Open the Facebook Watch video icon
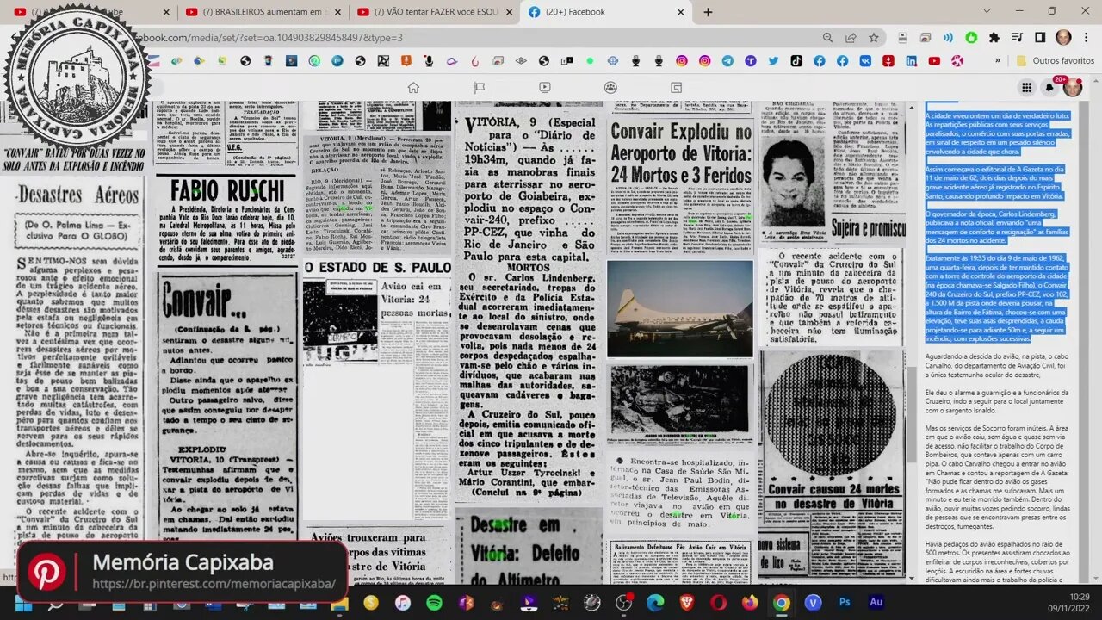This screenshot has width=1102, height=620. pyautogui.click(x=545, y=87)
